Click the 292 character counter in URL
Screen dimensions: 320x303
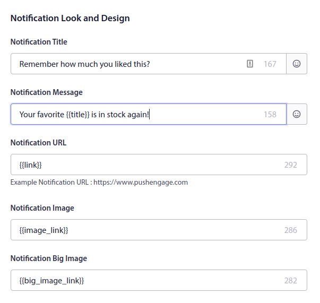[290, 165]
